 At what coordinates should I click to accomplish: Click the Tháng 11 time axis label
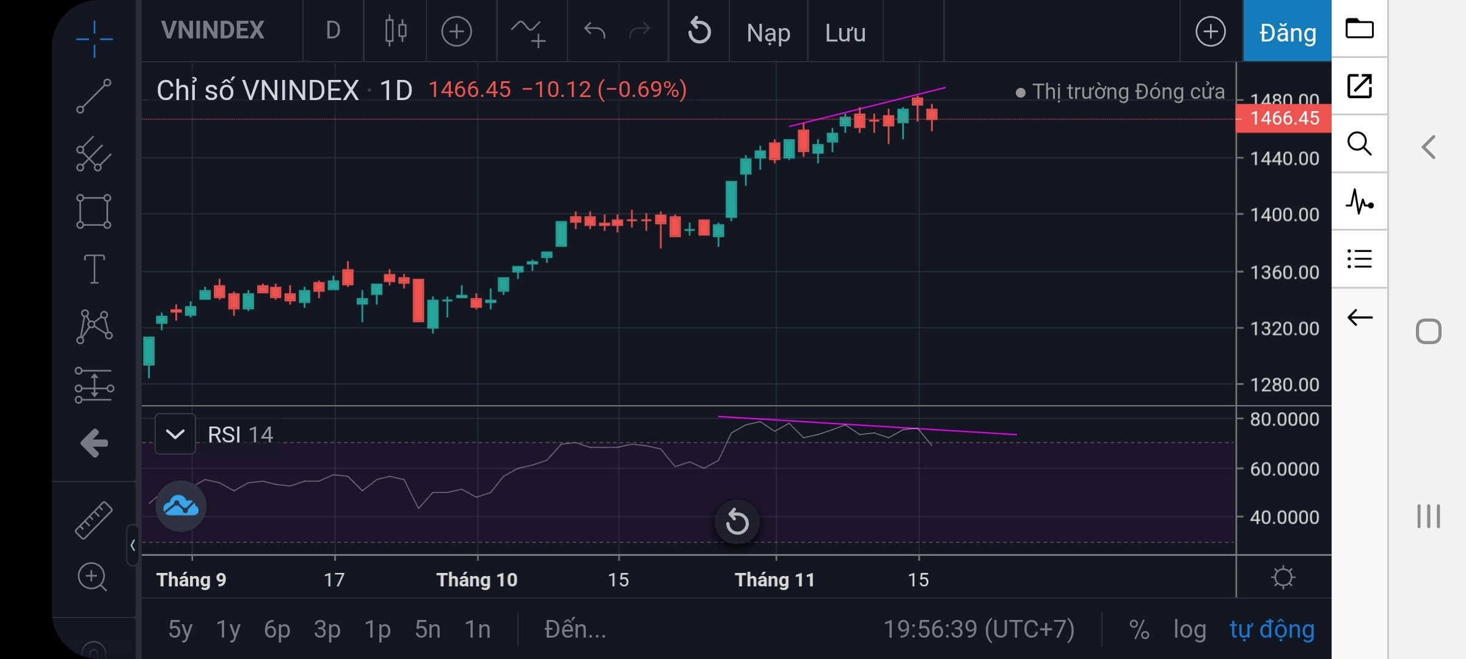[x=775, y=580]
